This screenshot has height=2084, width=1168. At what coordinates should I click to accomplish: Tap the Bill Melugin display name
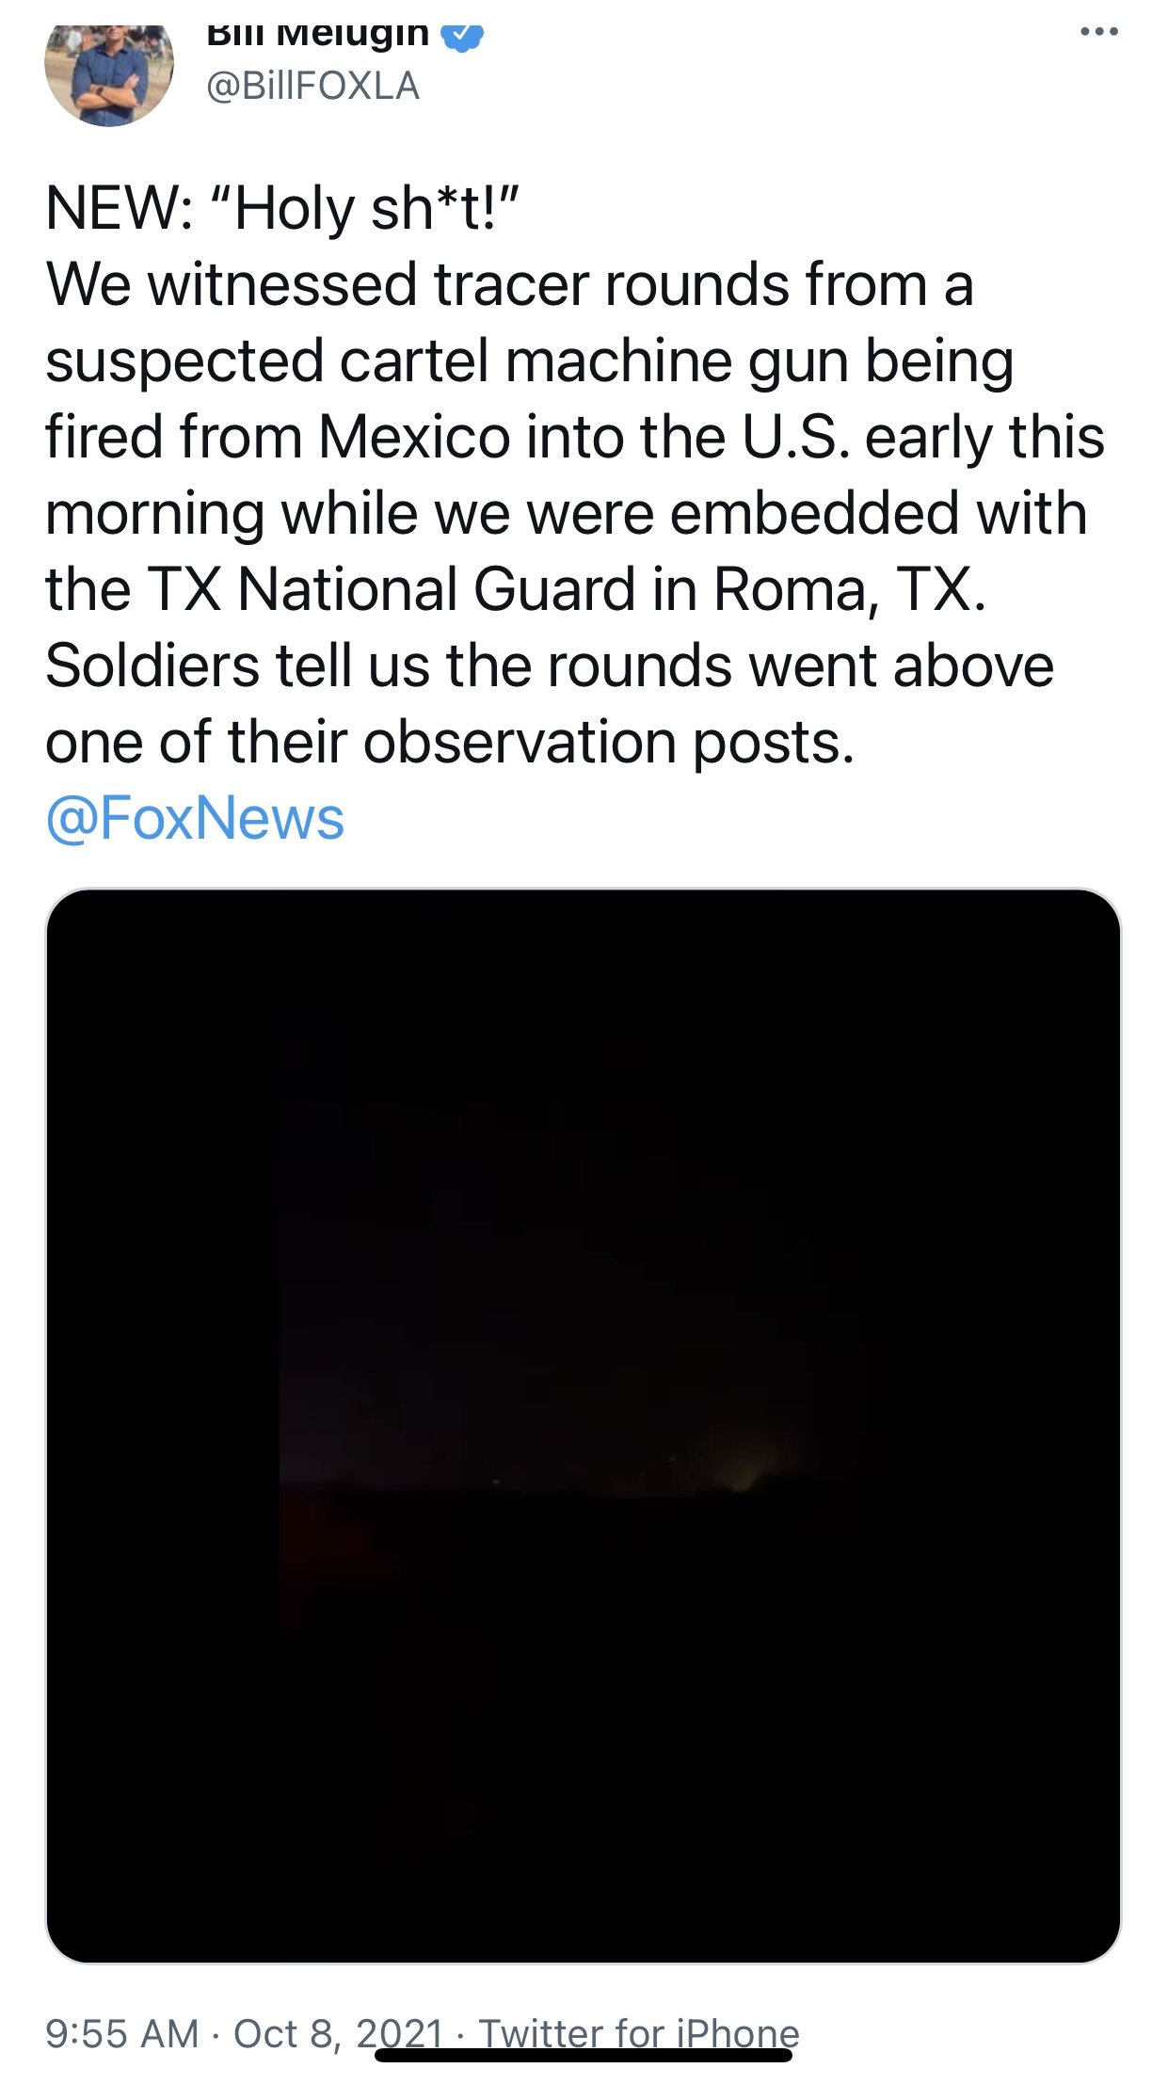click(x=317, y=36)
